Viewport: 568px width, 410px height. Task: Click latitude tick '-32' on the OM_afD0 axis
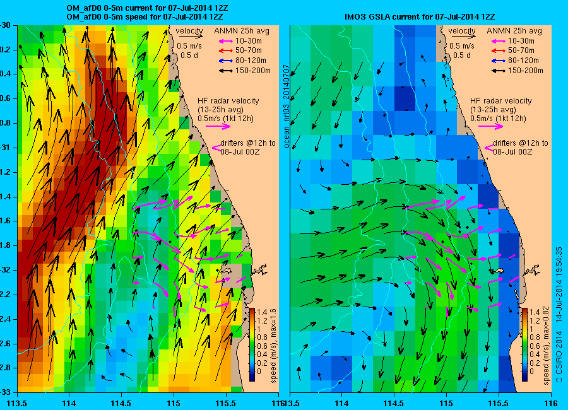click(5, 270)
